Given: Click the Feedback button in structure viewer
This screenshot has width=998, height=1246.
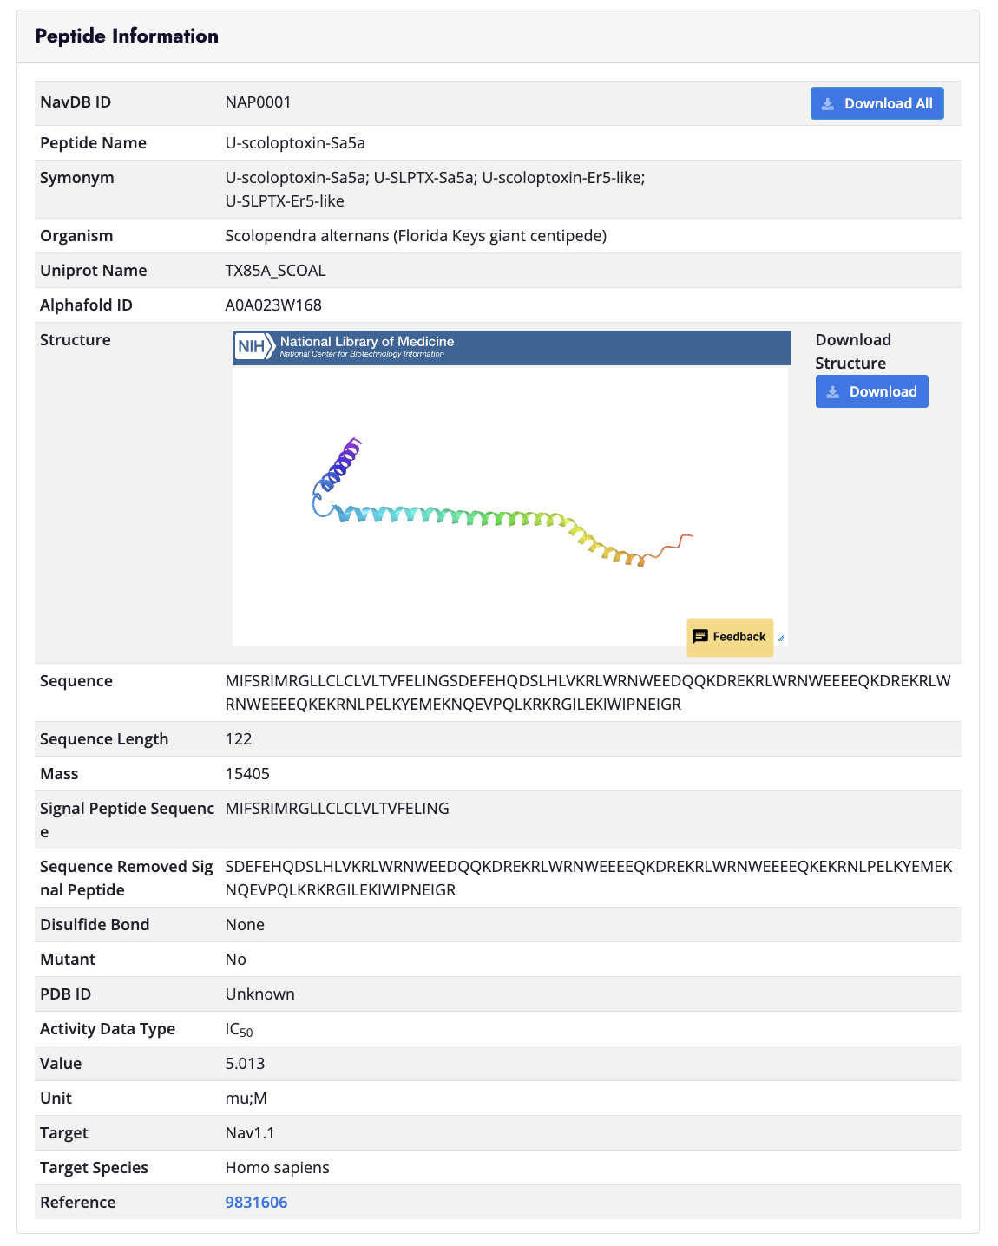Looking at the screenshot, I should pyautogui.click(x=729, y=637).
